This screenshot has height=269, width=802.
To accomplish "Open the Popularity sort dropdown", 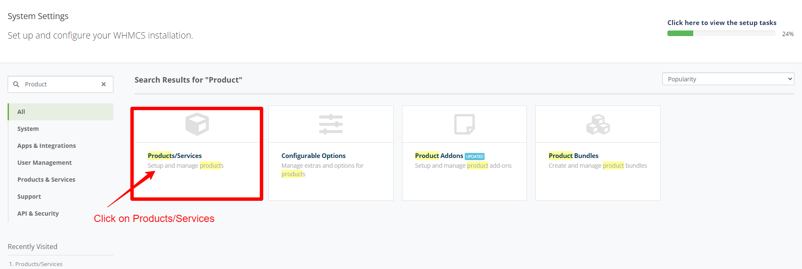I will 728,79.
